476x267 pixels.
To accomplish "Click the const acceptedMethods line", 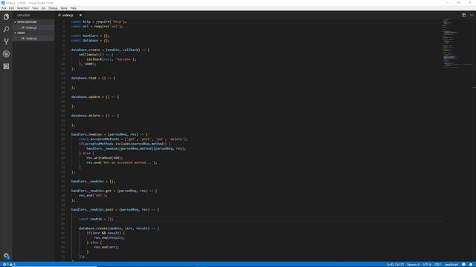I will pos(133,139).
